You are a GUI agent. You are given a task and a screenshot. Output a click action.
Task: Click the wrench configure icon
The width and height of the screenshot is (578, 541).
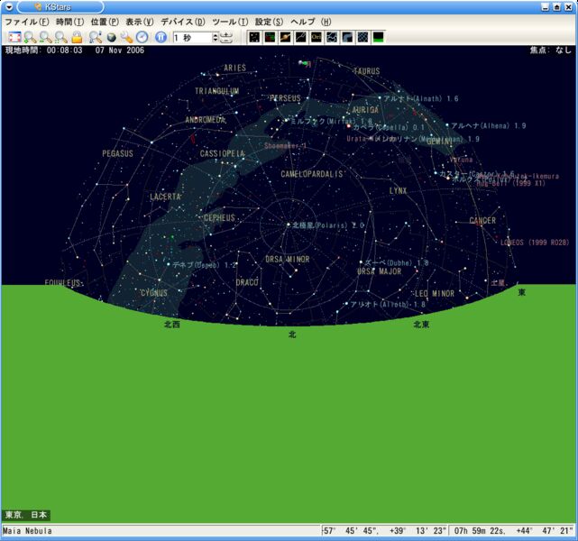click(127, 37)
